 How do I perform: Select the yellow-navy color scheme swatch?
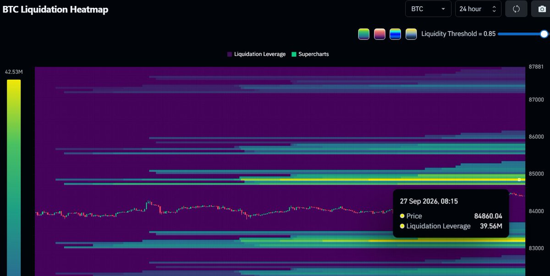[411, 34]
